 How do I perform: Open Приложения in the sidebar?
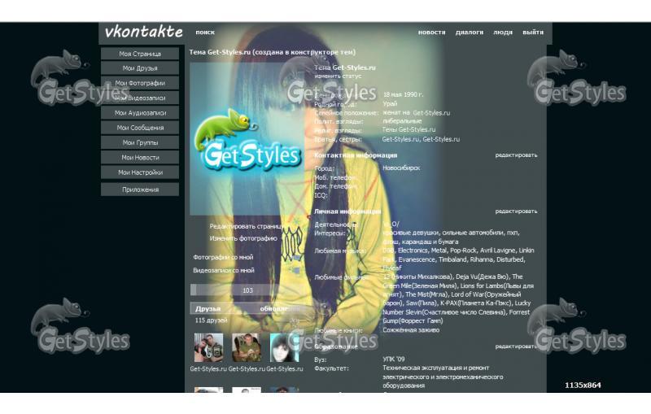(140, 190)
